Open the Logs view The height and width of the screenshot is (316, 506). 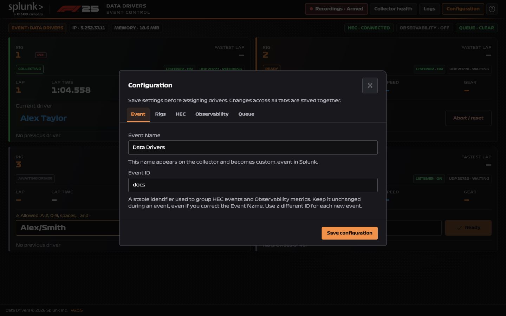(x=429, y=9)
